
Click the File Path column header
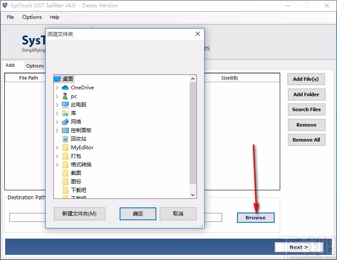29,78
